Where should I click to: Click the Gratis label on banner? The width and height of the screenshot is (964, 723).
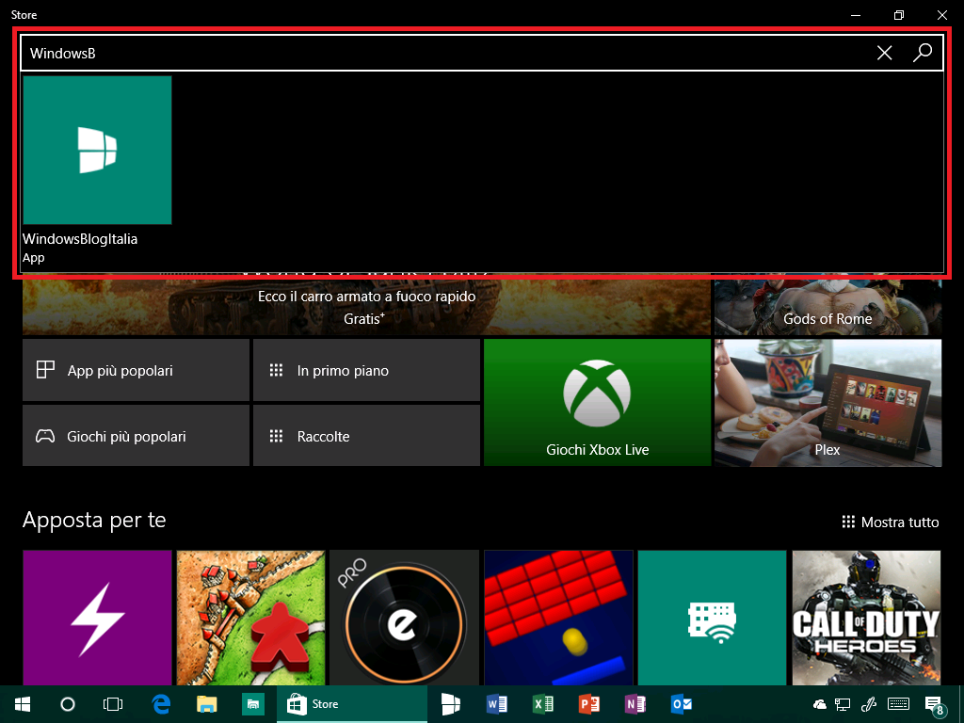click(364, 318)
